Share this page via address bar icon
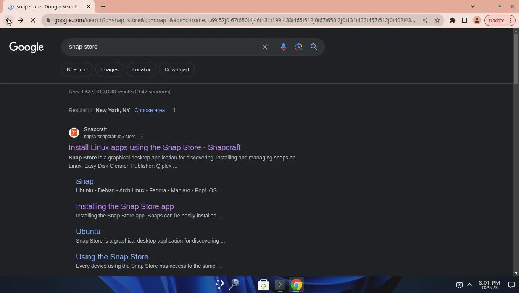The image size is (519, 293). pyautogui.click(x=425, y=20)
